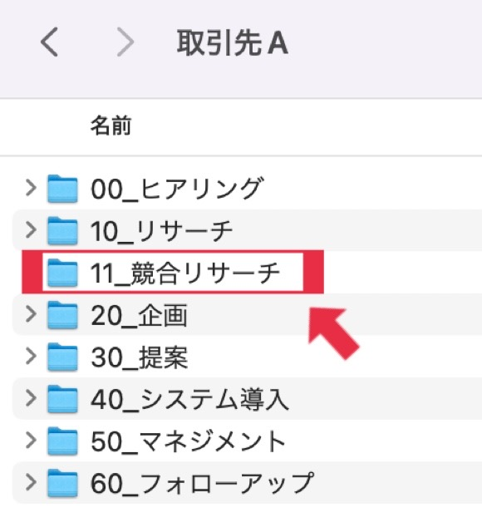Screen dimensions: 482x532
Task: Expand the 50_マネジメント folder
Action: [31, 440]
